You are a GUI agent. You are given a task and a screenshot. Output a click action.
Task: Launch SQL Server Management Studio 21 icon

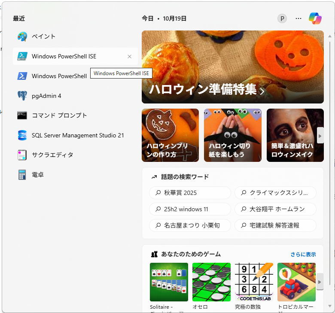pyautogui.click(x=22, y=135)
